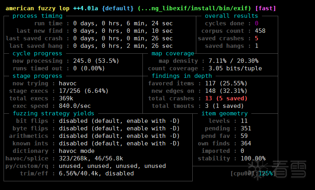The width and height of the screenshot is (315, 190).
Task: Click the 'stage progress' section header
Action: tap(37, 76)
